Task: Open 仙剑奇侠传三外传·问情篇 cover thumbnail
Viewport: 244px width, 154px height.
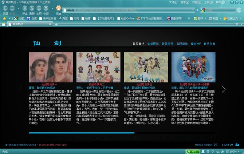Action: 193,67
